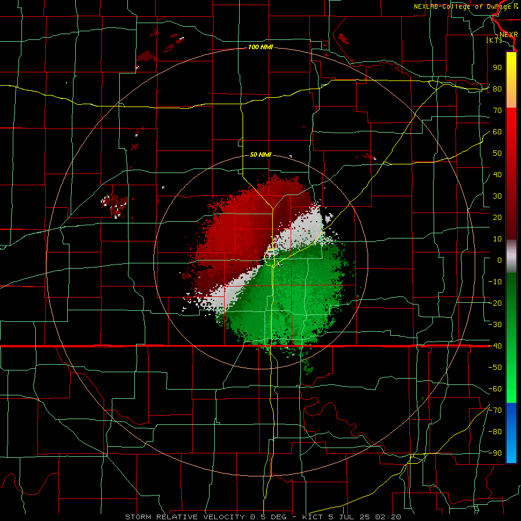This screenshot has width=521, height=521.
Task: Click the 80 value on velocity scale
Action: (x=497, y=89)
